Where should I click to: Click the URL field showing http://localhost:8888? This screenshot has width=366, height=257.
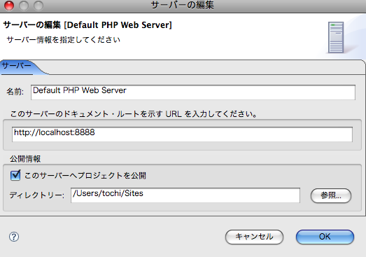coord(182,134)
